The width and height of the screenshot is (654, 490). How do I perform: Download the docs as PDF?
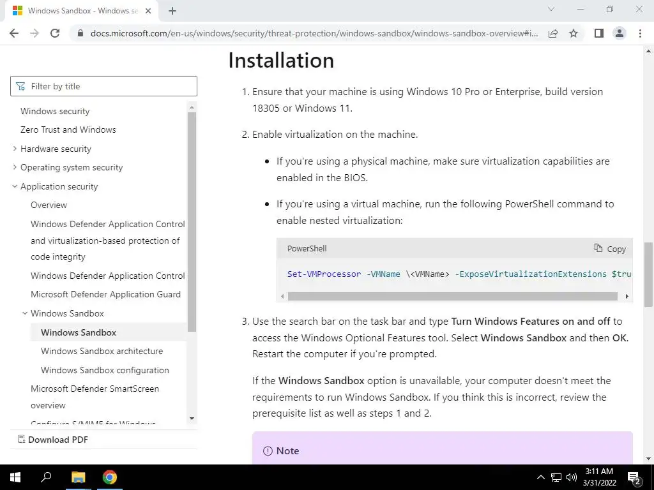pyautogui.click(x=53, y=440)
